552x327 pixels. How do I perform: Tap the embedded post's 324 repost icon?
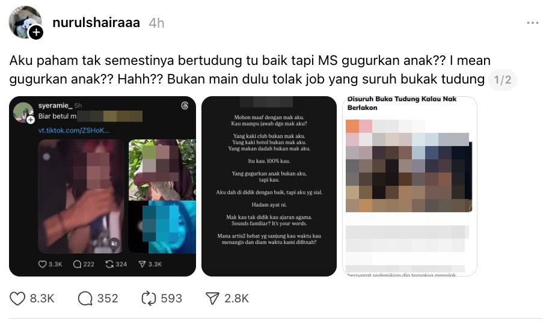point(109,264)
